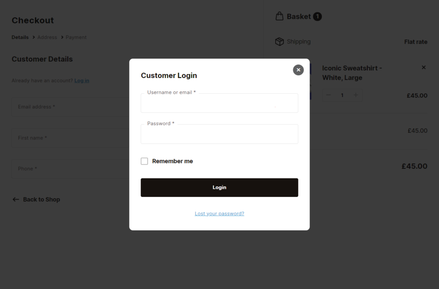Viewport: 439px width, 289px height.
Task: Close the Customer Login dialog
Action: (x=298, y=70)
